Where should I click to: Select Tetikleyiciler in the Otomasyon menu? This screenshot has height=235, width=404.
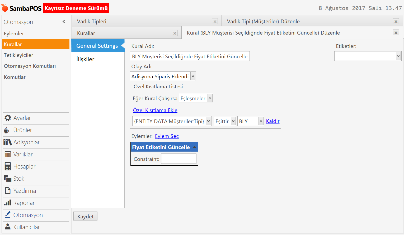pyautogui.click(x=18, y=55)
